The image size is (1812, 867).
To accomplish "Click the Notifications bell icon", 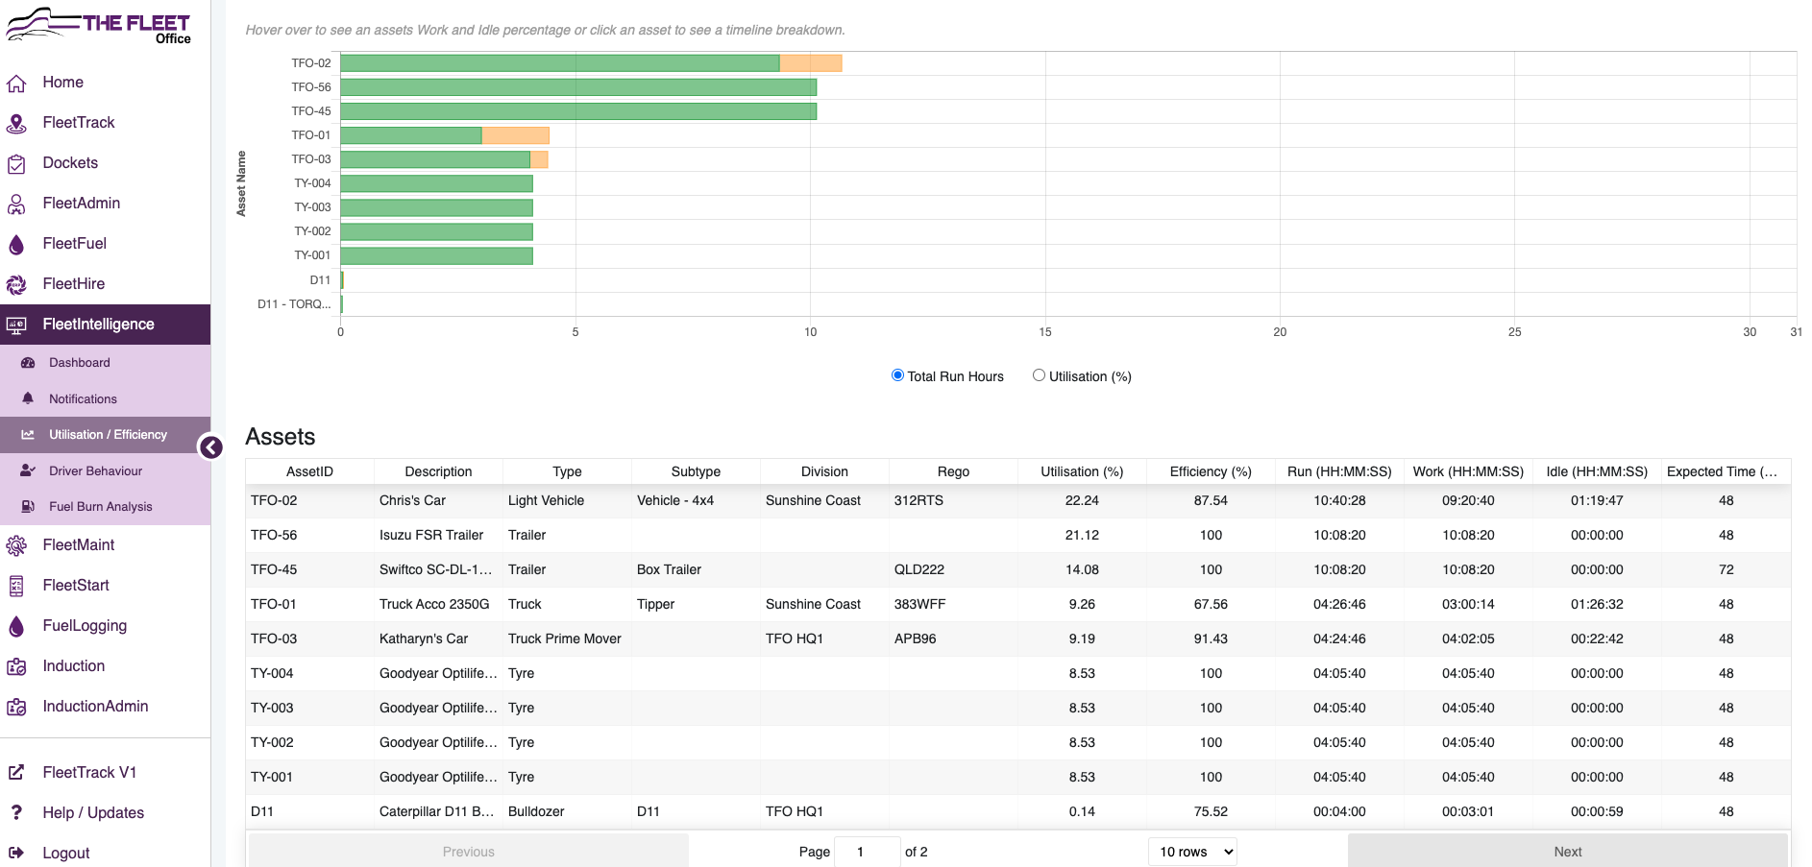I will coord(27,398).
